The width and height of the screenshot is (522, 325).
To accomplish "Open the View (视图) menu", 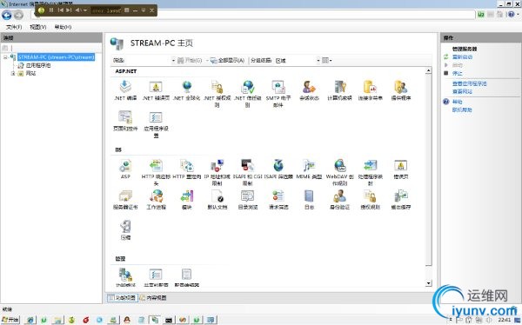I will click(38, 27).
